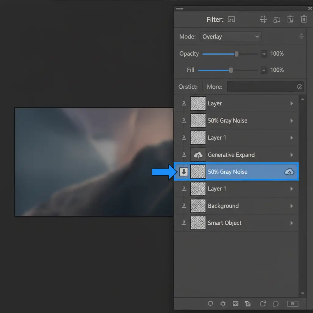The height and width of the screenshot is (313, 313).
Task: Click the image filter icon beside Filter label
Action: (231, 20)
